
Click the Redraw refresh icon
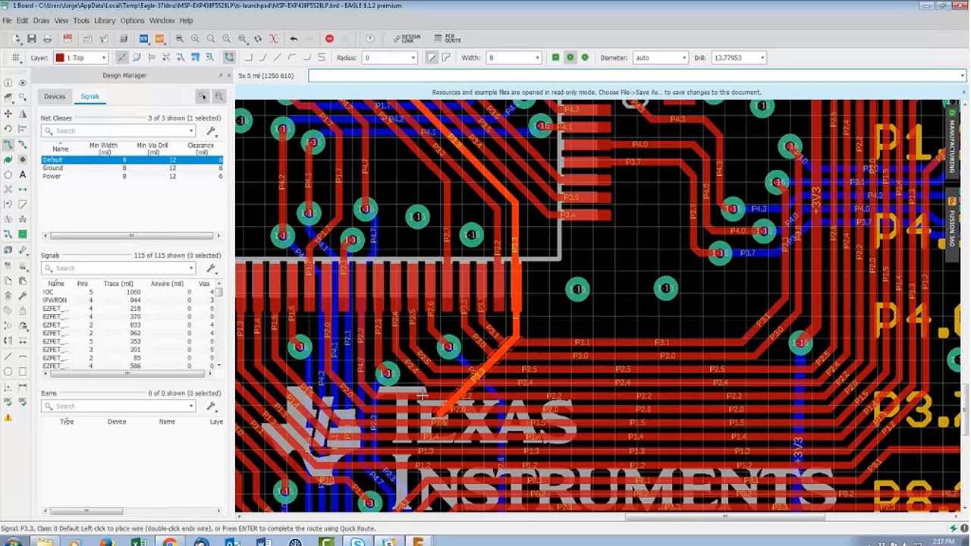coord(258,39)
